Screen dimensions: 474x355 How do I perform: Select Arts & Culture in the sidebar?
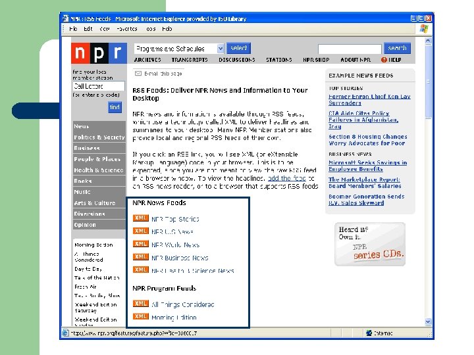[99, 203]
